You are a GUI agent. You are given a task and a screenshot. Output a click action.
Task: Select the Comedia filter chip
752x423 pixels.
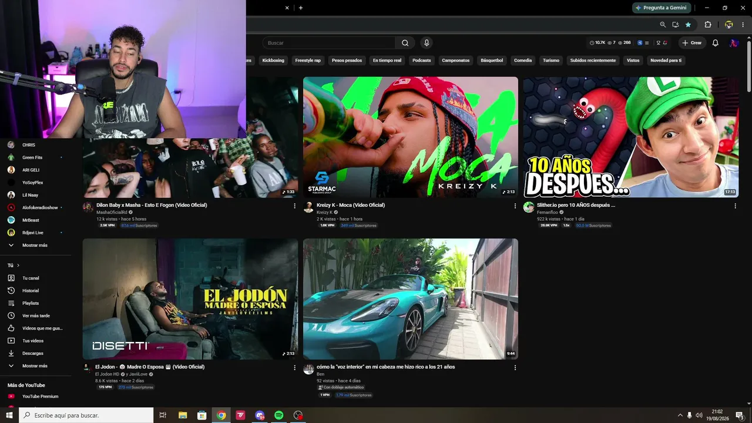click(x=523, y=61)
